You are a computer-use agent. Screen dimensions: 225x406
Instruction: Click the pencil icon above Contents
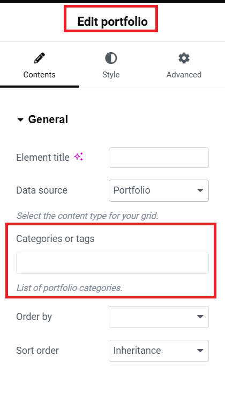click(40, 58)
